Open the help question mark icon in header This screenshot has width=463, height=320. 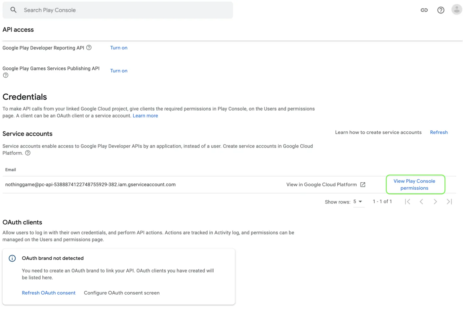coord(441,10)
